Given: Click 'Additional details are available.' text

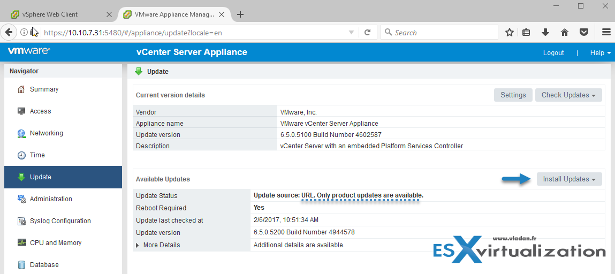Looking at the screenshot, I should coord(299,245).
